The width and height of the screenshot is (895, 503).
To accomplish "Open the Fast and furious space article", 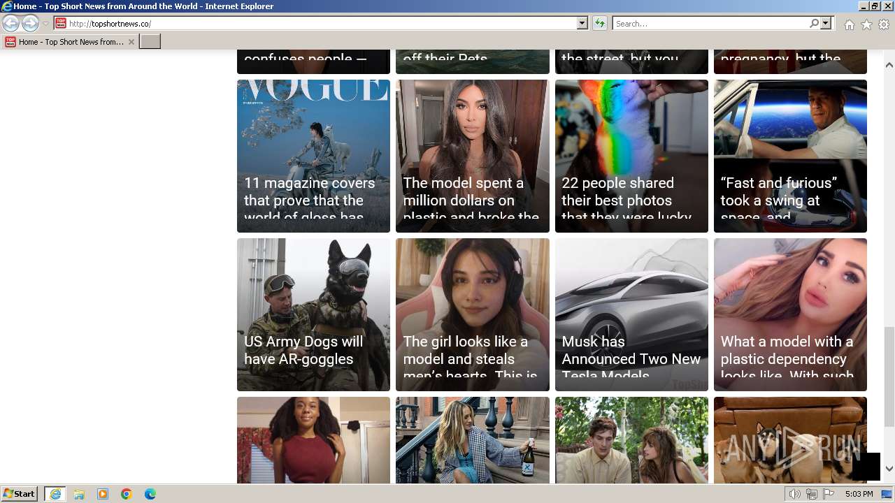I will (790, 156).
